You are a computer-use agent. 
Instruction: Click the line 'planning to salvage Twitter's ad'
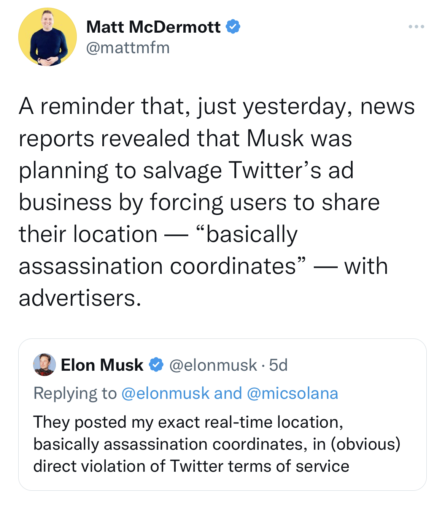(x=186, y=170)
